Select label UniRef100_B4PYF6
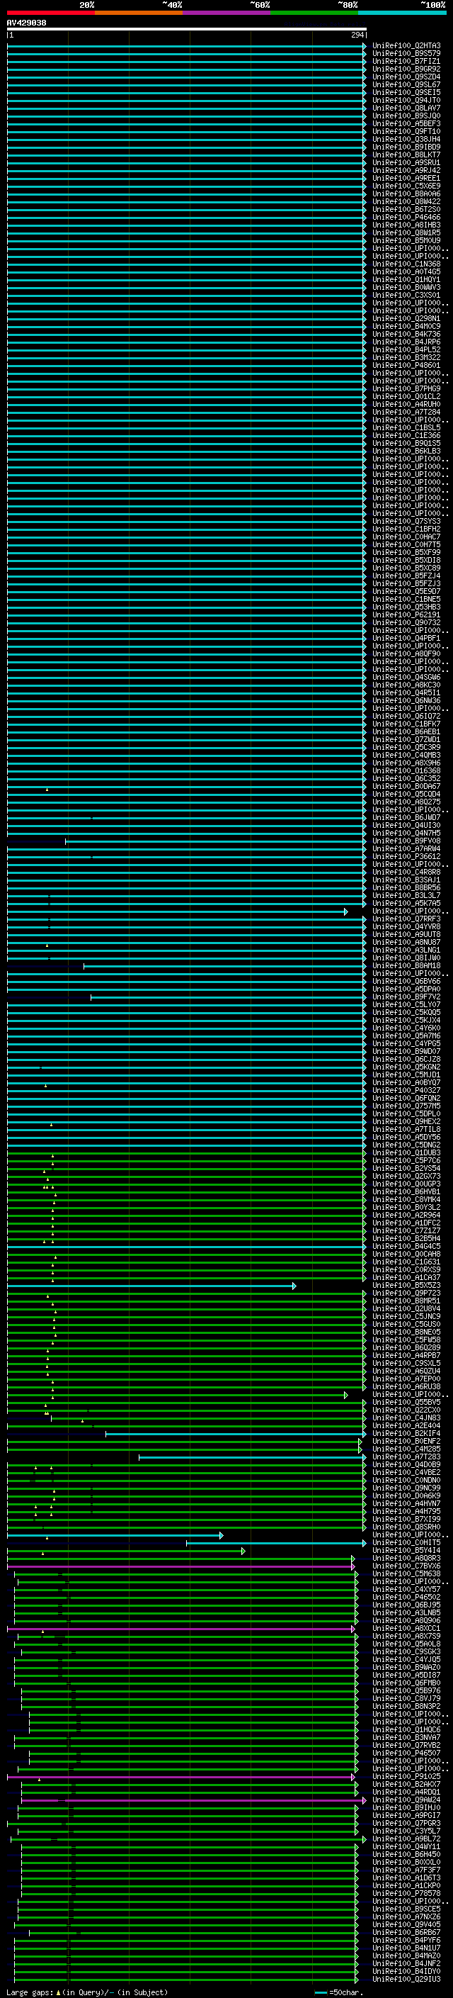453x1998 pixels. click(x=406, y=1941)
